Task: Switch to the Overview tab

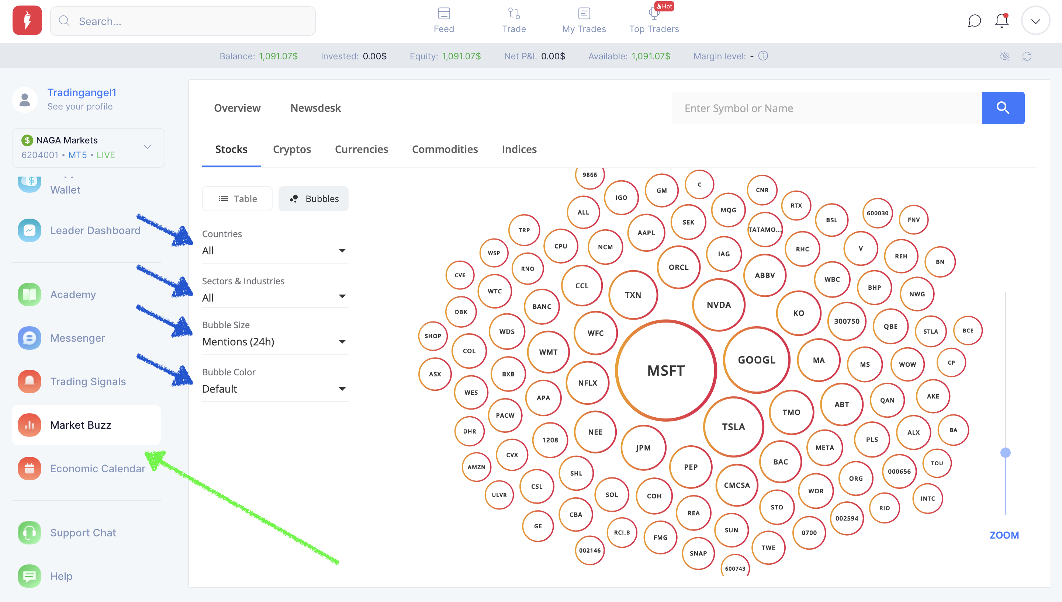Action: (238, 108)
